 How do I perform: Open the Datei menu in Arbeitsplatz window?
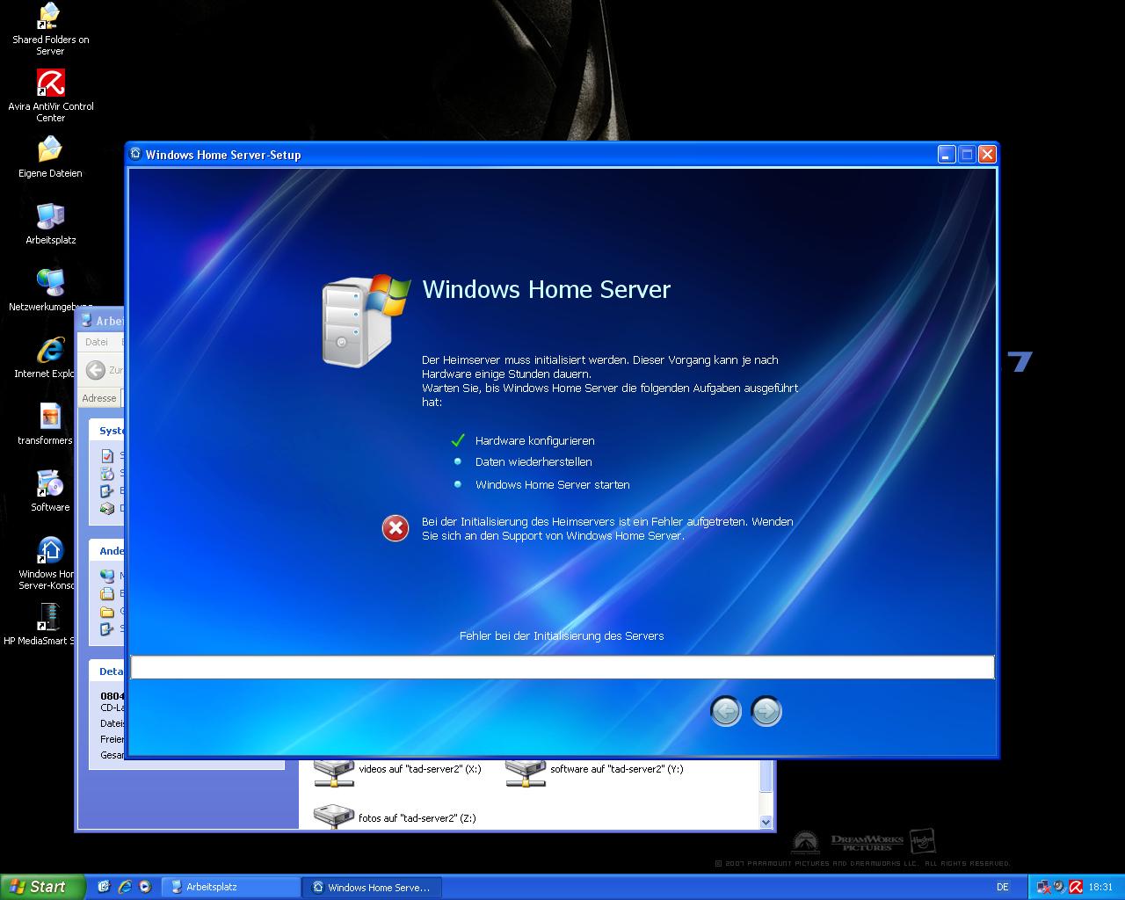[97, 343]
